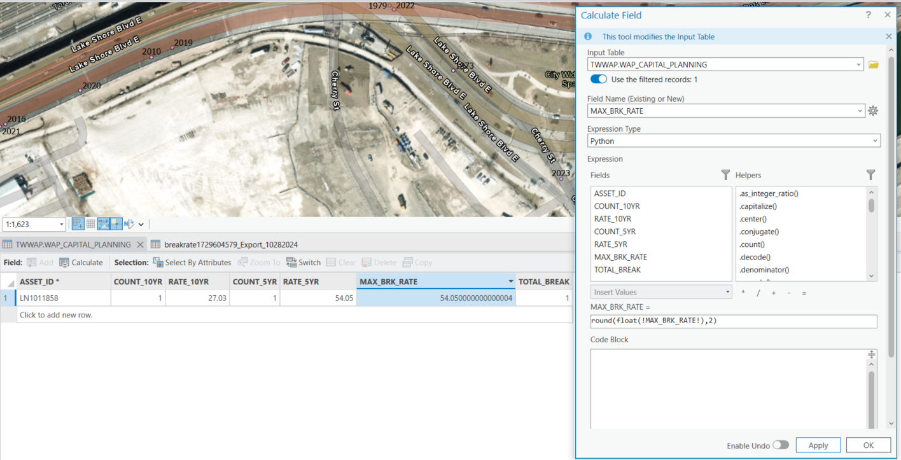This screenshot has width=901, height=460.
Task: Click the filter icon beside Helpers
Action: [870, 175]
